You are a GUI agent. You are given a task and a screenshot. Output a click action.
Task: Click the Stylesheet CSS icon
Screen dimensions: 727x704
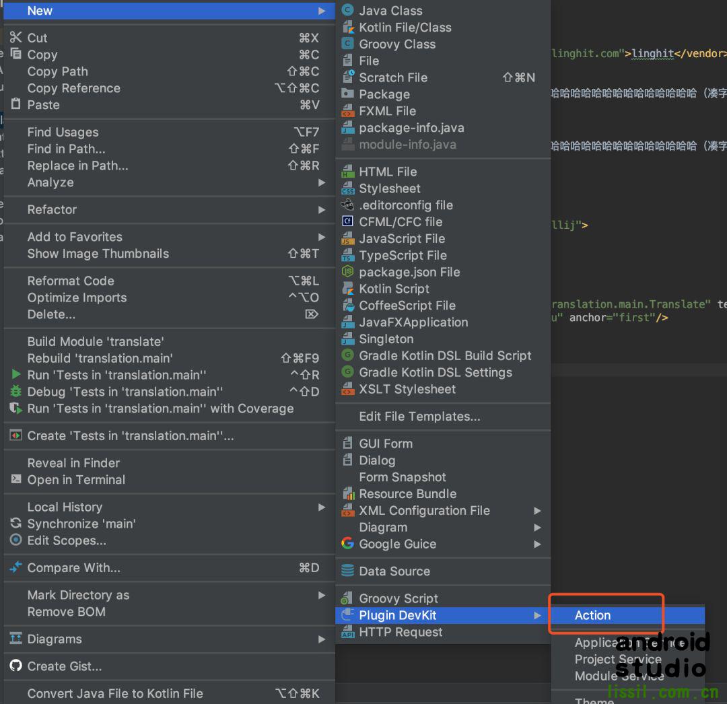pyautogui.click(x=347, y=188)
